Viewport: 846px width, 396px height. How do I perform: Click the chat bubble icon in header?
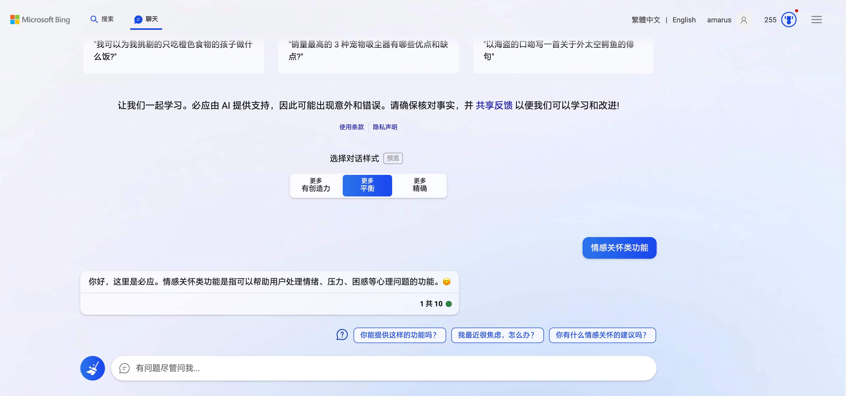click(138, 19)
